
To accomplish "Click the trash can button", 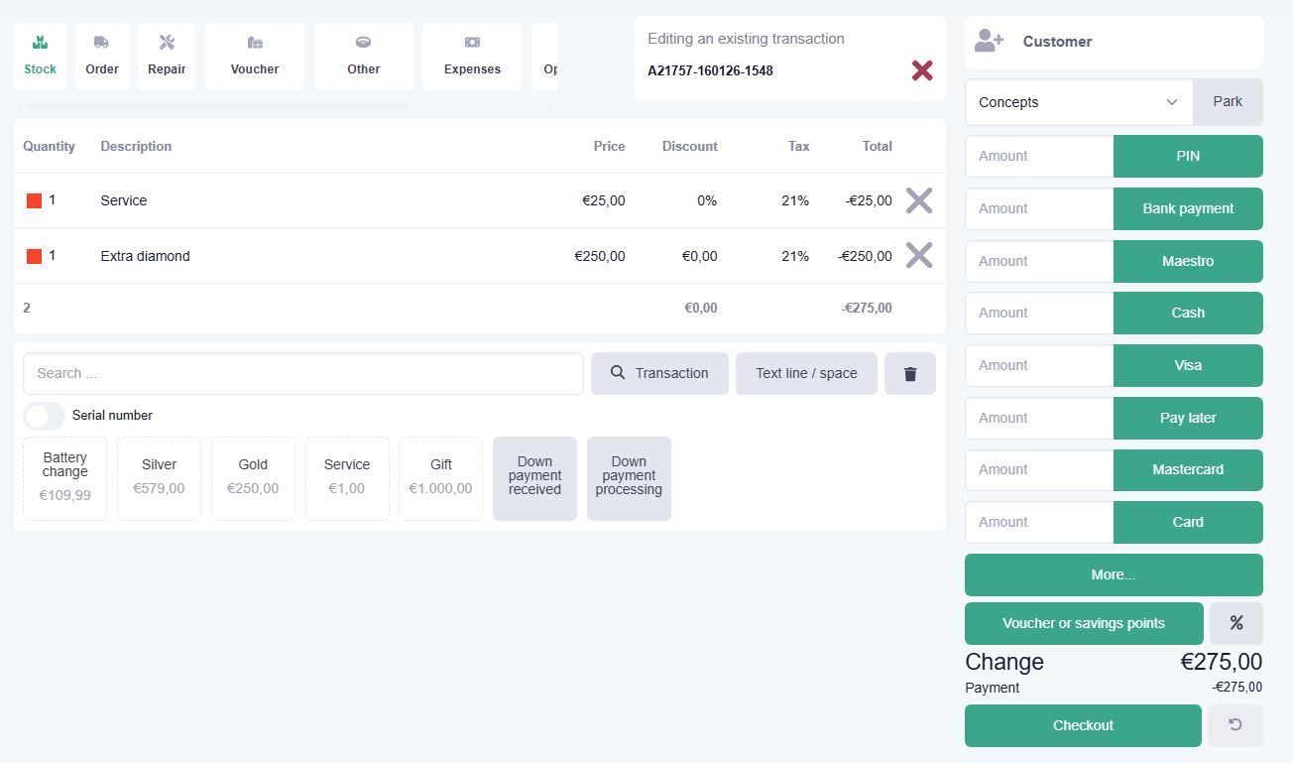I will click(x=910, y=374).
